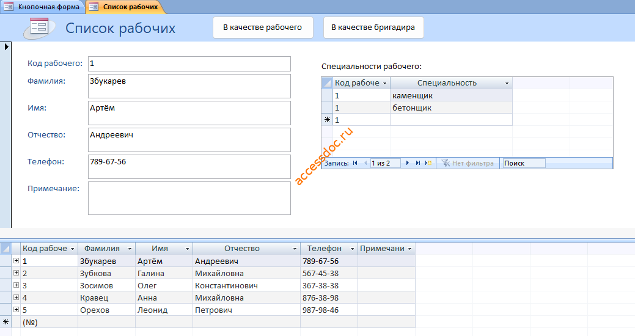This screenshot has height=336, width=635.
Task: Open the Имя column dropdown arrow
Action: click(188, 249)
